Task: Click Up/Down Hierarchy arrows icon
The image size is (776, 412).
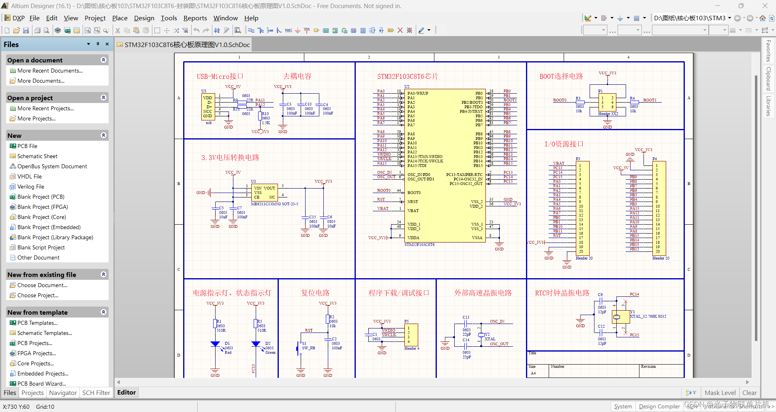Action: pos(217,30)
